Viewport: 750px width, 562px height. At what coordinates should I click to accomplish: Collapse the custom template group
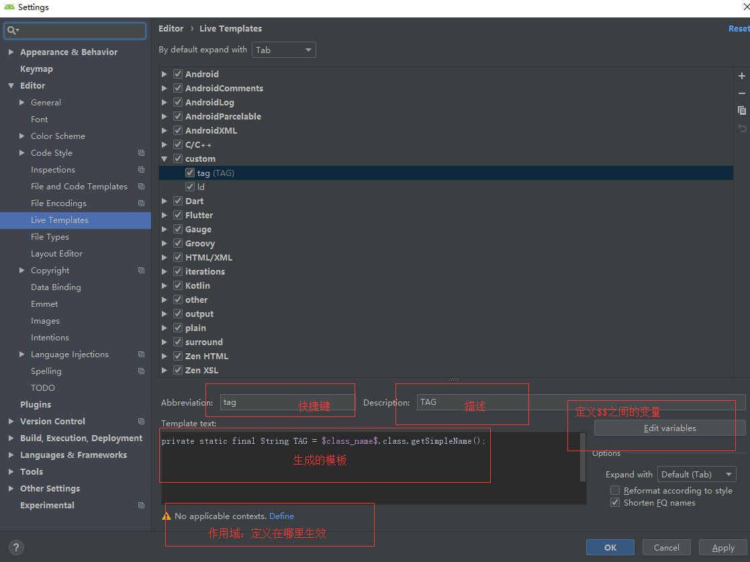coord(164,158)
